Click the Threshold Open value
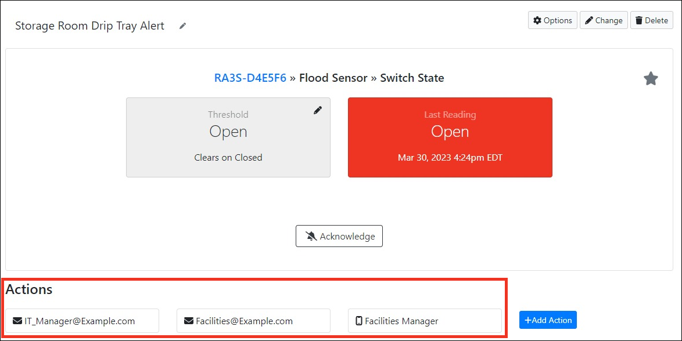The height and width of the screenshot is (341, 682). point(228,132)
